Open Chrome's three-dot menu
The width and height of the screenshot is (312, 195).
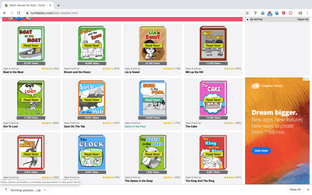tap(307, 13)
